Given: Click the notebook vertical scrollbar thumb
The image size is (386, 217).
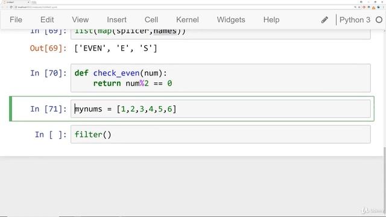Looking at the screenshot, I should tap(385, 181).
